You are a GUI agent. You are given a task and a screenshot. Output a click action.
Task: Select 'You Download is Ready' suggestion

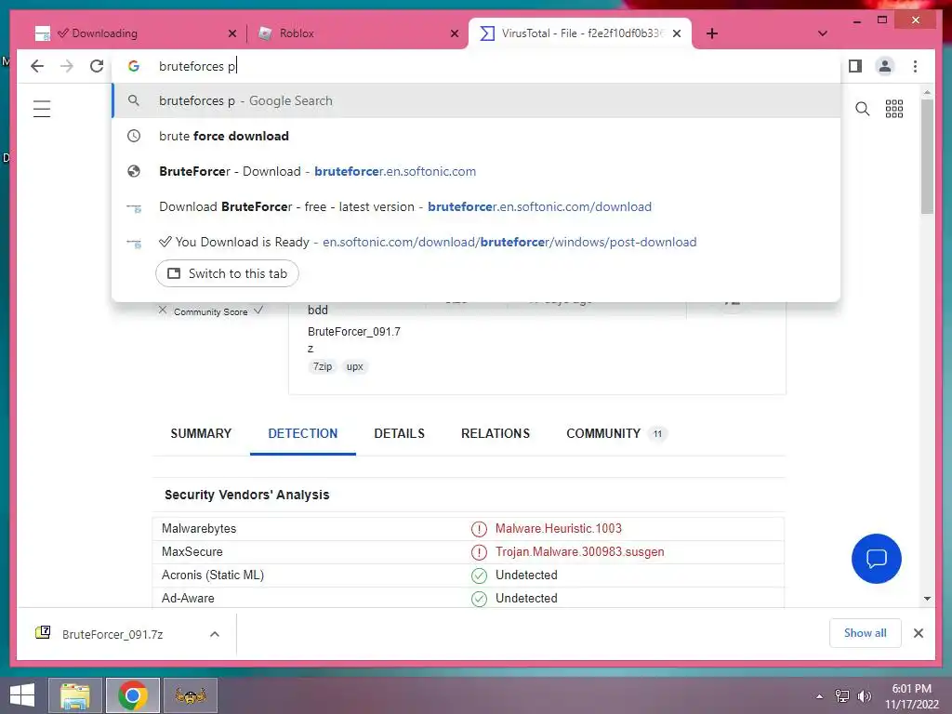click(476, 242)
